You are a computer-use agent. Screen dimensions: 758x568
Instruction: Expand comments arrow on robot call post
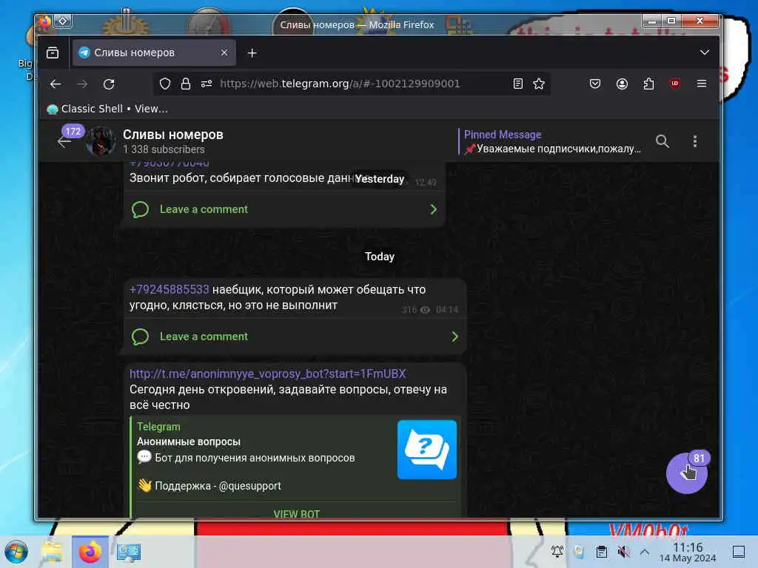(433, 209)
